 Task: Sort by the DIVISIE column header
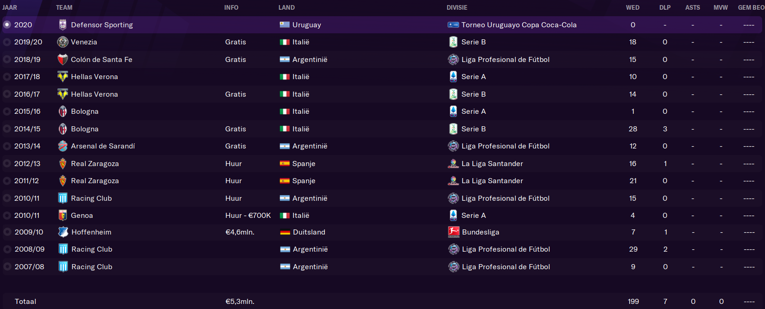coord(457,7)
